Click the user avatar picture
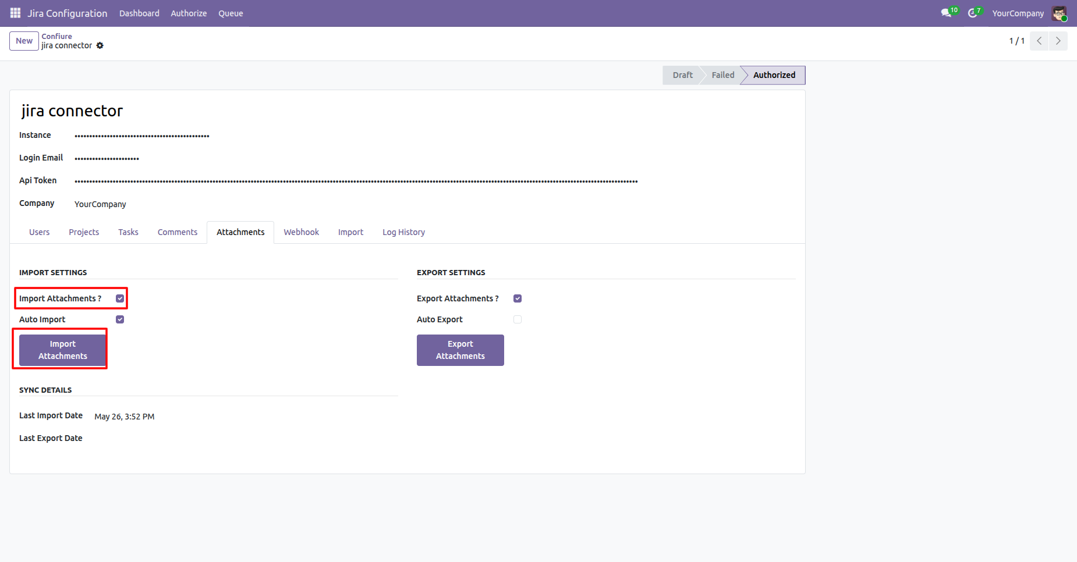This screenshot has width=1077, height=562. (1059, 13)
